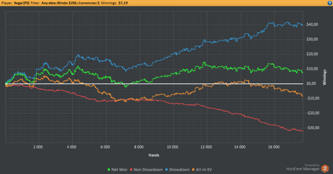Click the Currencies: $ filter text

(x=89, y=3)
